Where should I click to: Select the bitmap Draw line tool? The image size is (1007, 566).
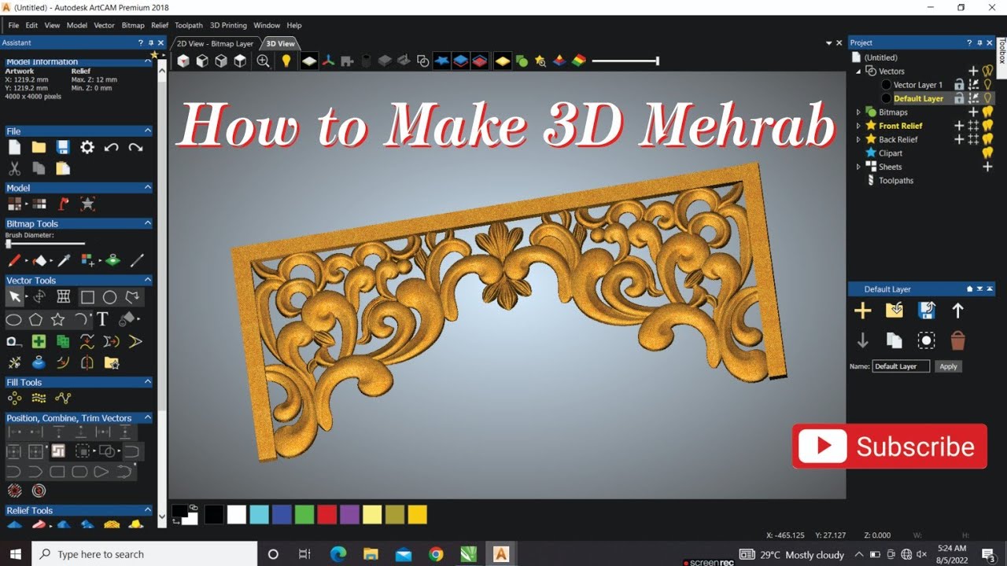coord(137,260)
